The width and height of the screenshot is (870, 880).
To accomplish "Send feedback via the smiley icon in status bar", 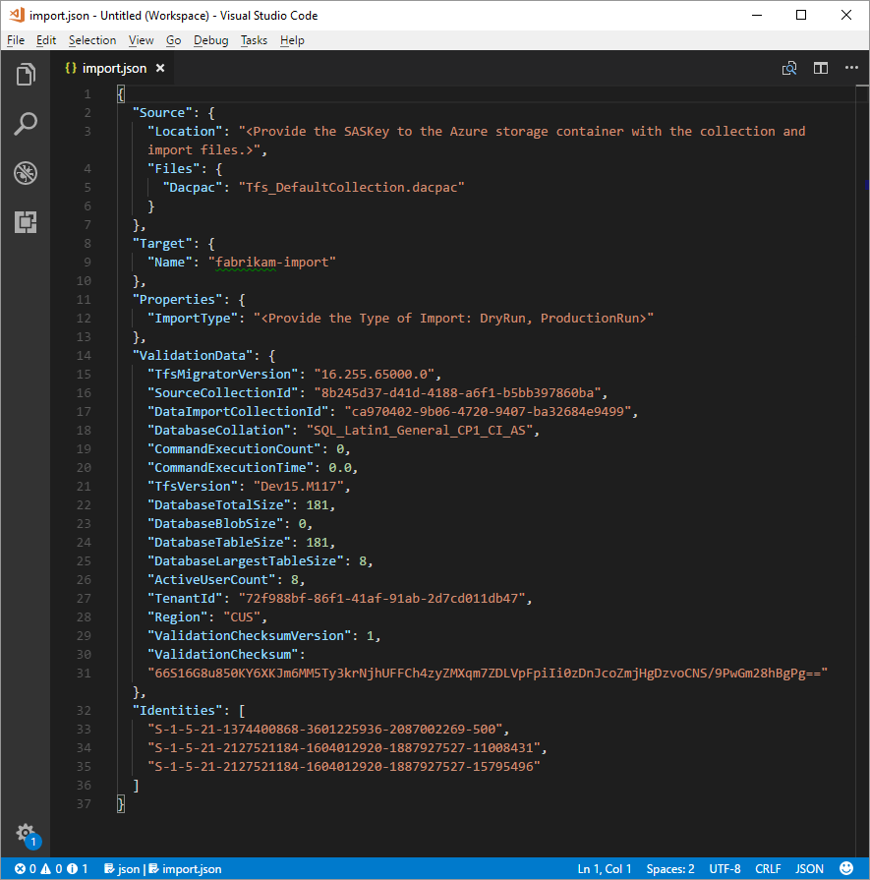I will coord(848,868).
